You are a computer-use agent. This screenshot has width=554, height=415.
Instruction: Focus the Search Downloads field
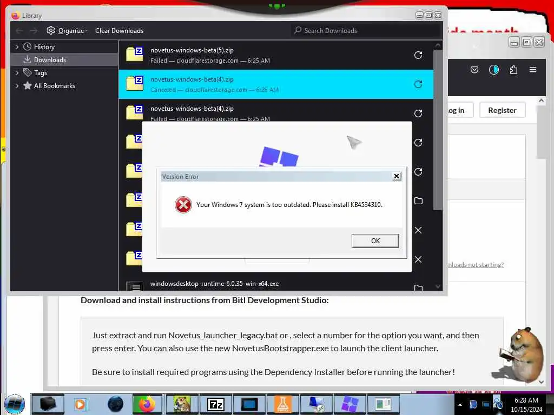pos(366,31)
